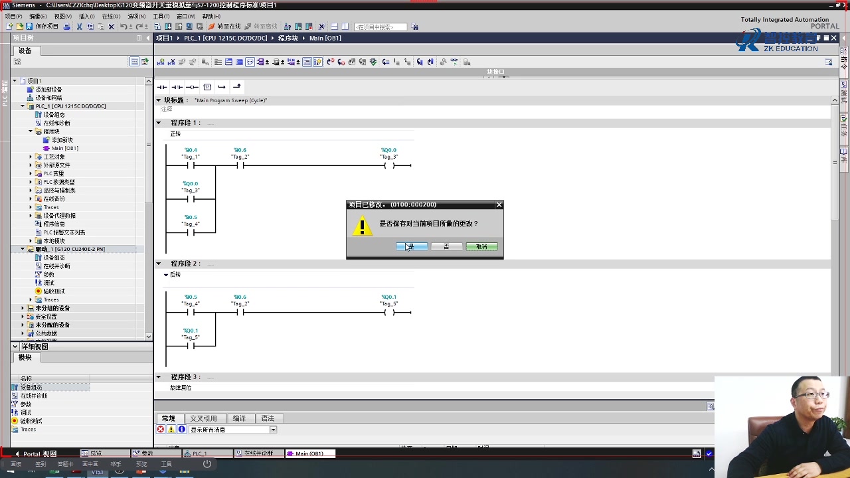This screenshot has height=478, width=850.
Task: Select 在线并诊断 in detail view list
Action: pos(33,396)
